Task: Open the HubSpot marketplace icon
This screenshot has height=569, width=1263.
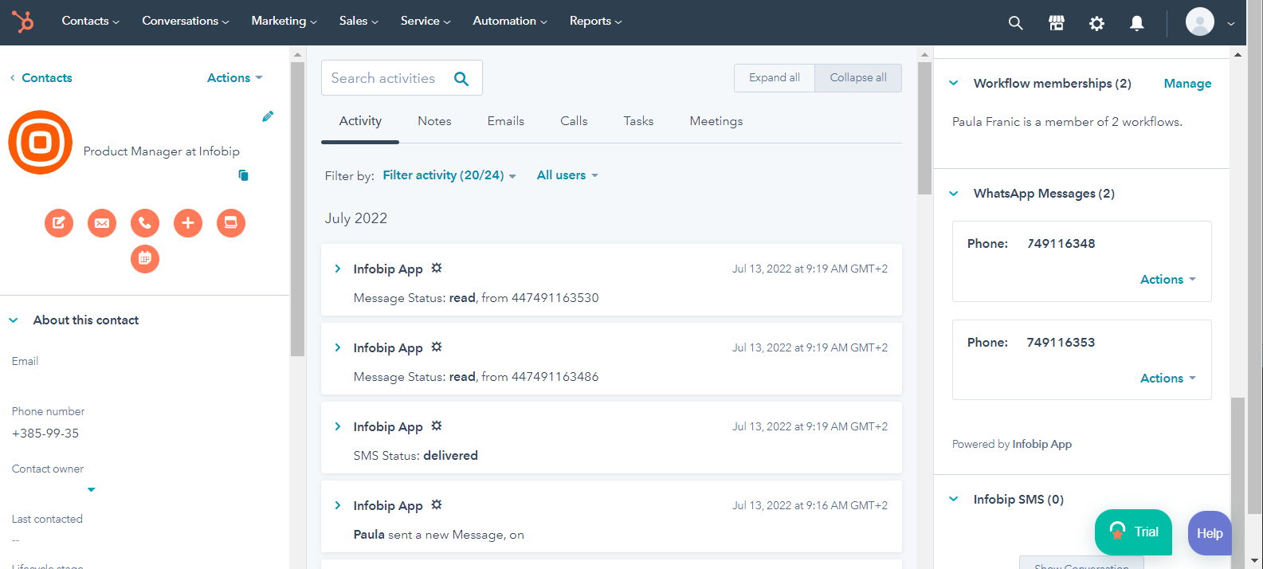Action: (1057, 23)
